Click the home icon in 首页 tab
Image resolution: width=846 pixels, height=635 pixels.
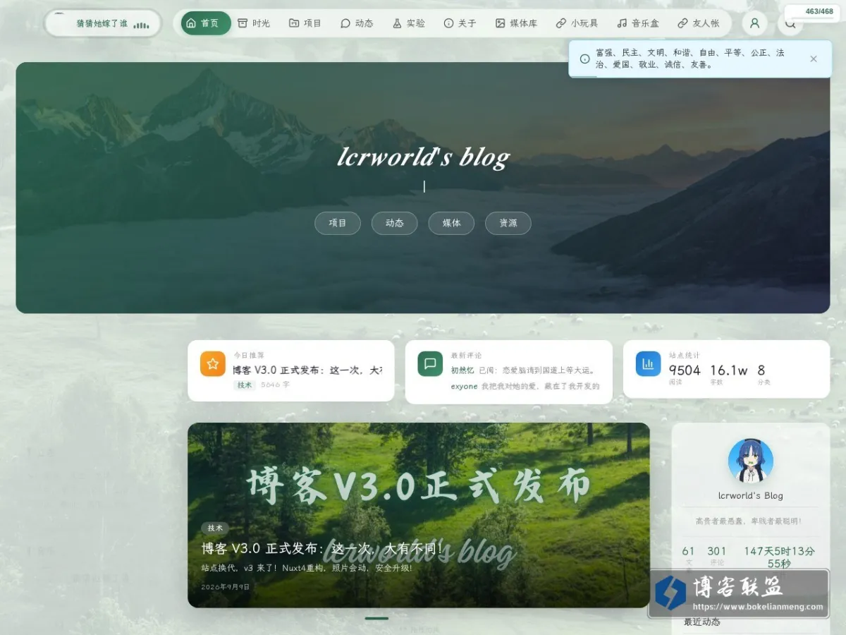click(191, 23)
